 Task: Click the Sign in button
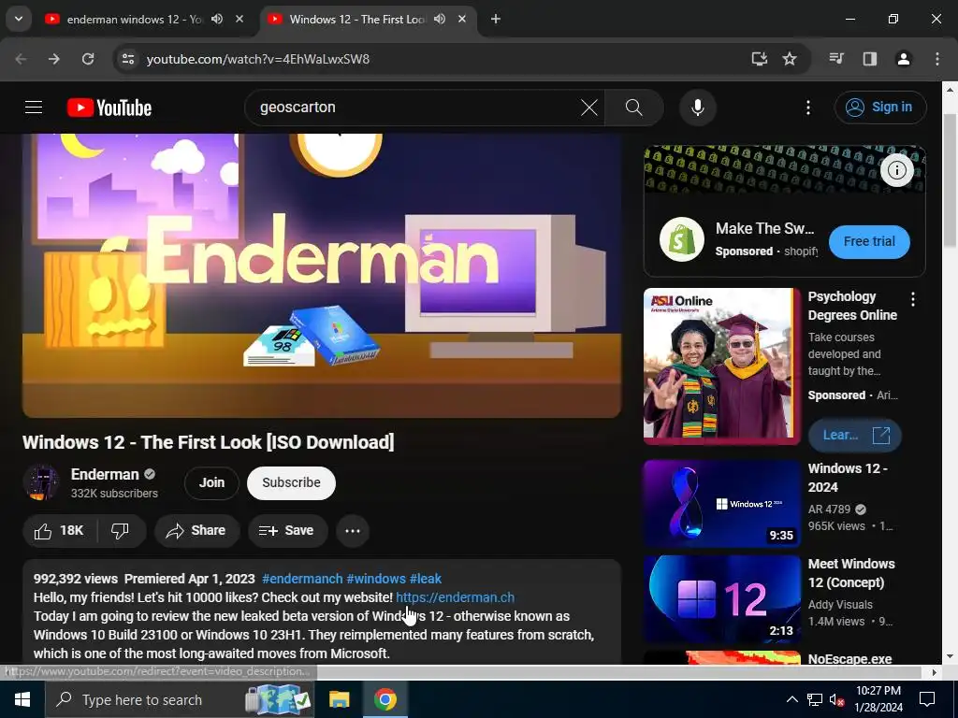pyautogui.click(x=879, y=108)
